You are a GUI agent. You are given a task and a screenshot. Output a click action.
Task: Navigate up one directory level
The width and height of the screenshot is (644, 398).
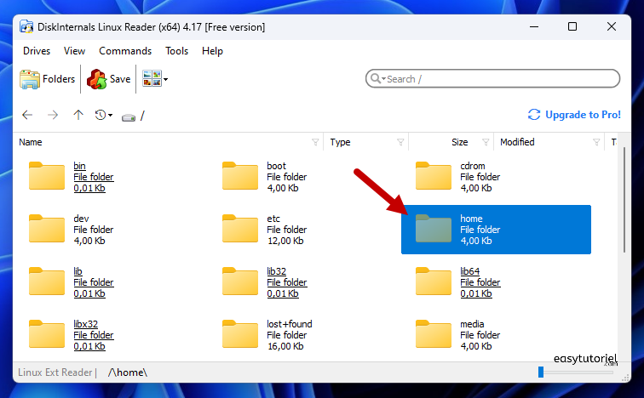[x=78, y=115]
